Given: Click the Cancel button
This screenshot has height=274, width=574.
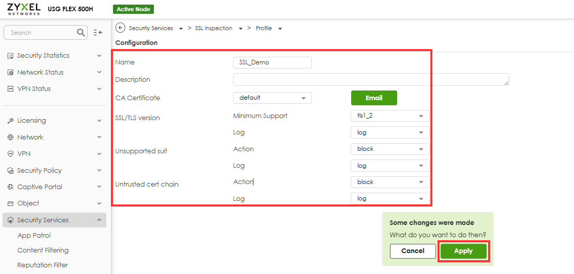Looking at the screenshot, I should (x=412, y=251).
